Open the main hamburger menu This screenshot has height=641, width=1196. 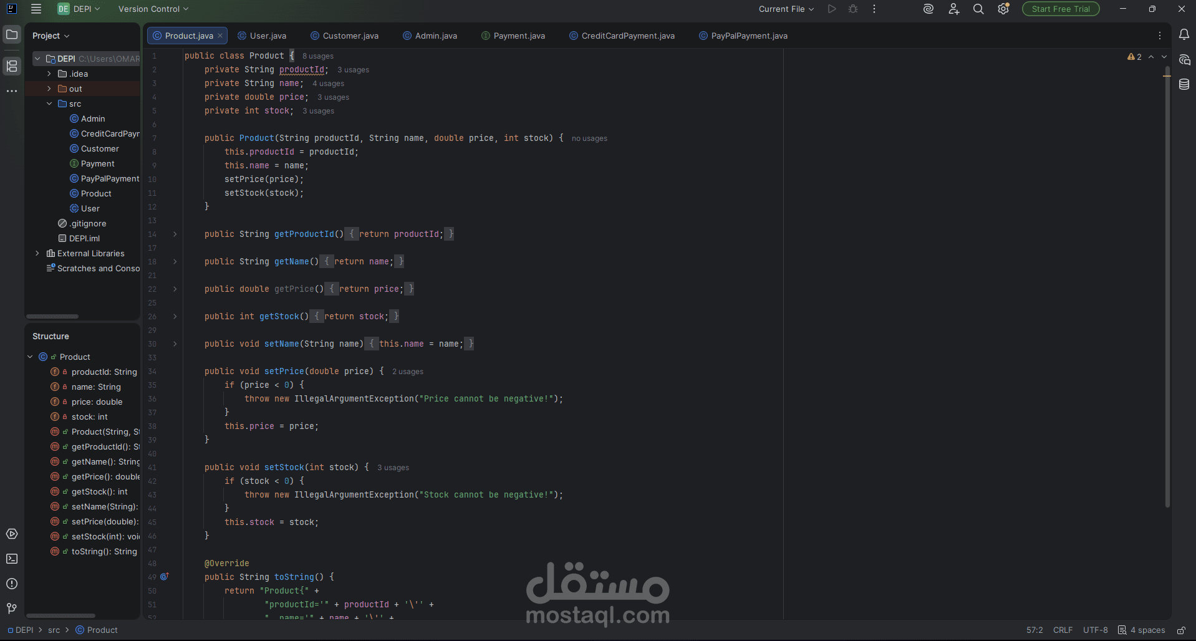[36, 9]
